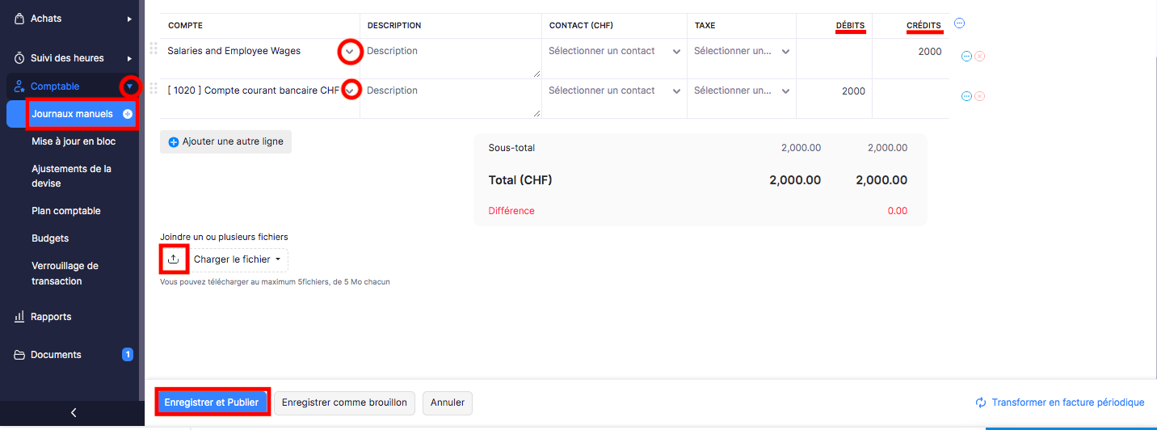Click Transformer en facture périodique link
The height and width of the screenshot is (430, 1157).
point(1060,403)
